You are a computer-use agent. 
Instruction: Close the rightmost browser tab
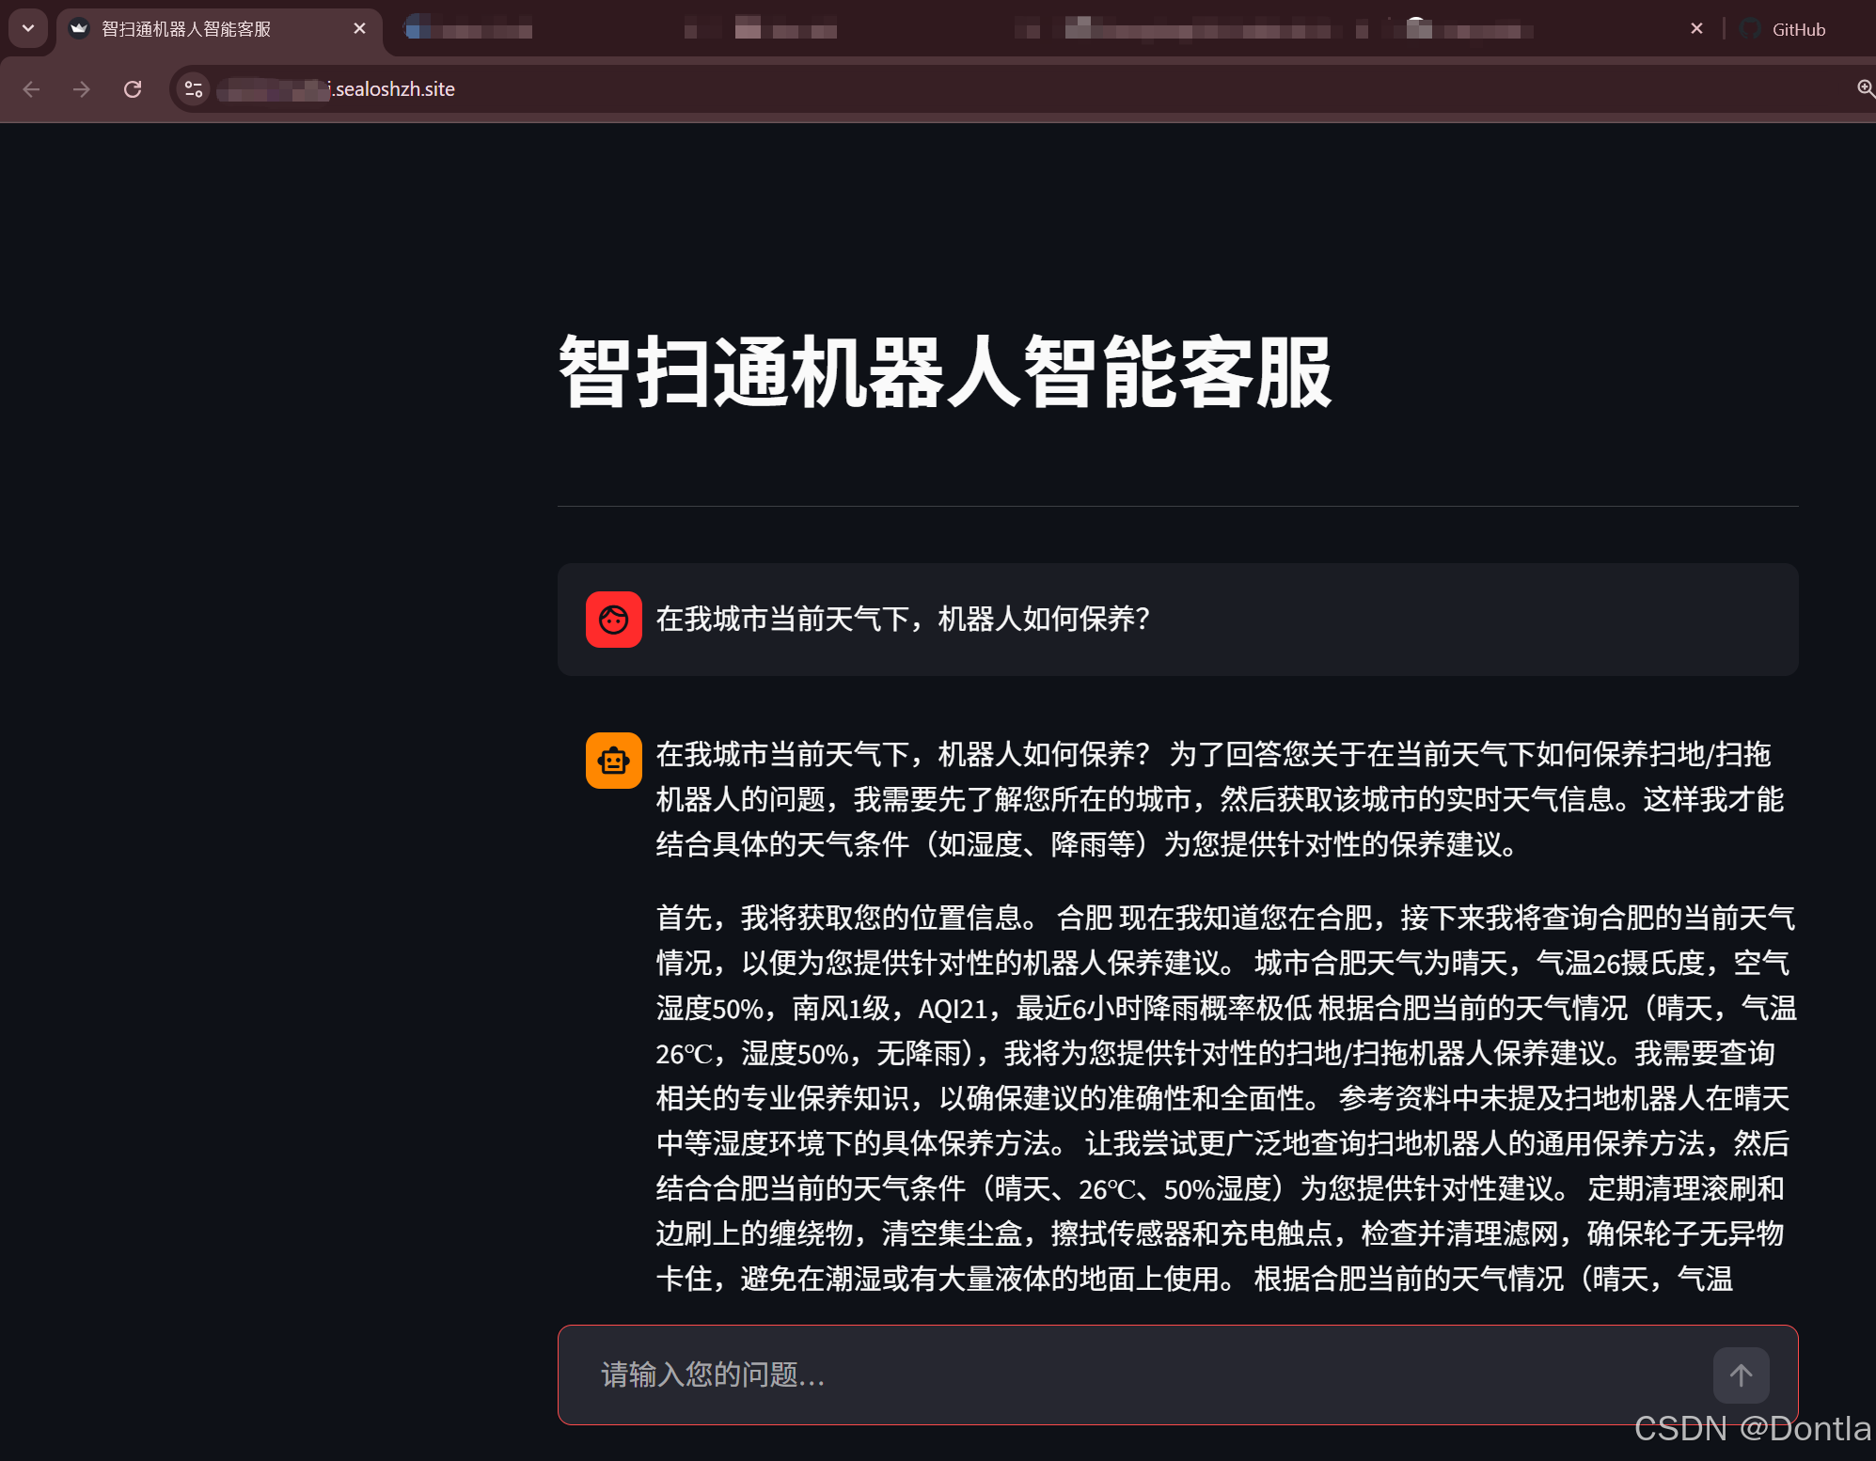pos(1696,28)
